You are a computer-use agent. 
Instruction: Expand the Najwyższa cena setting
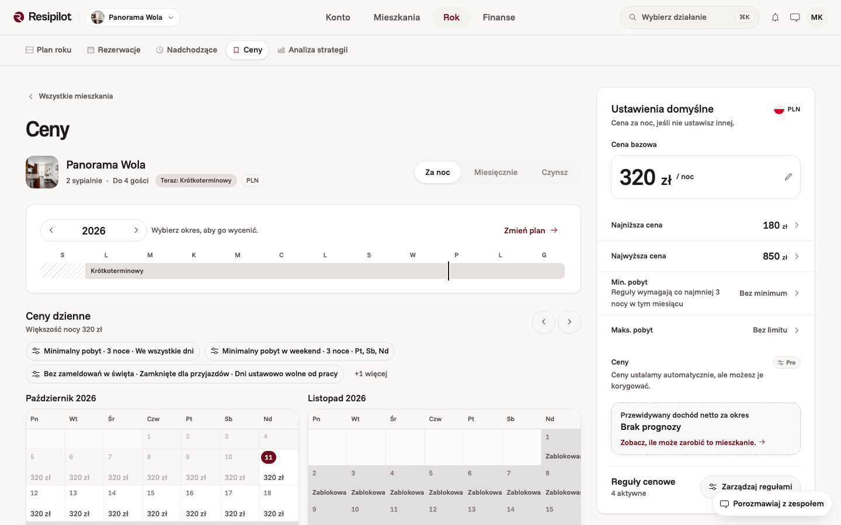[706, 256]
